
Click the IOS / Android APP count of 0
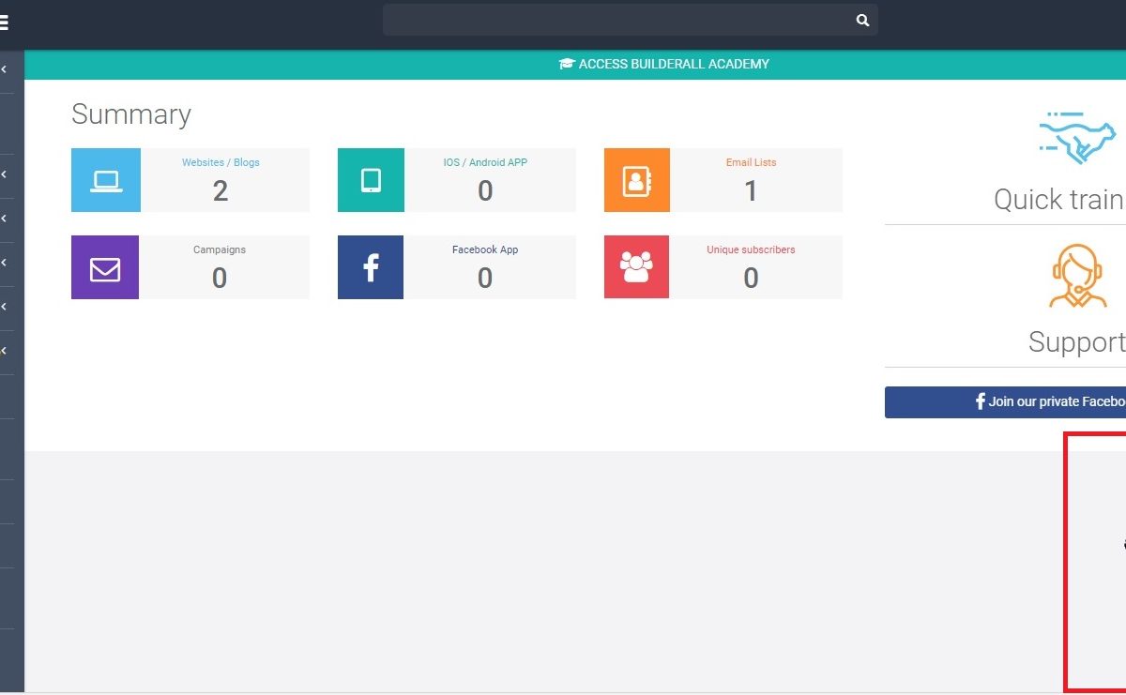pyautogui.click(x=485, y=191)
